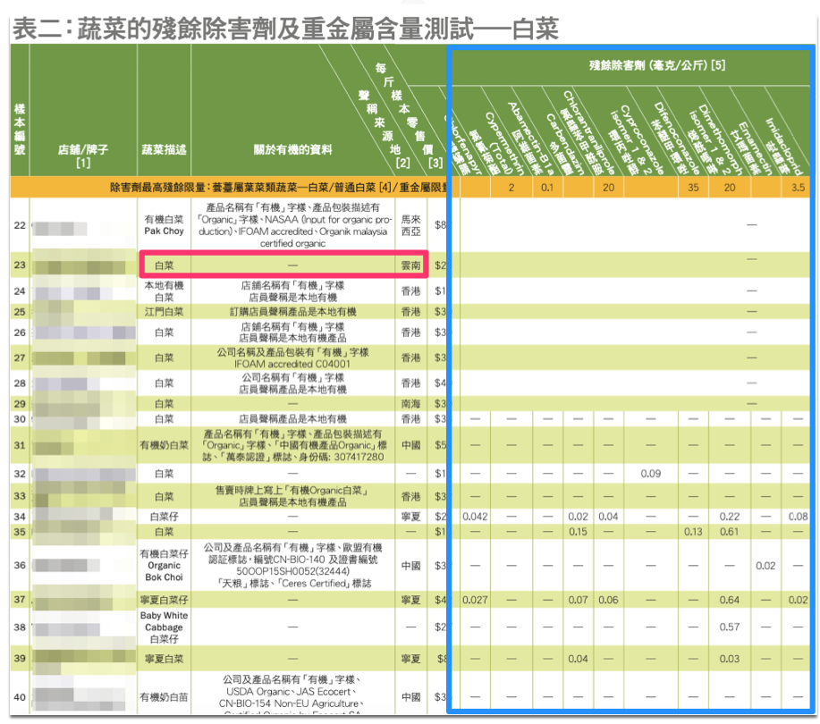This screenshot has height=724, width=820.
Task: Select the Organic Bok Choi description cell
Action: click(164, 565)
